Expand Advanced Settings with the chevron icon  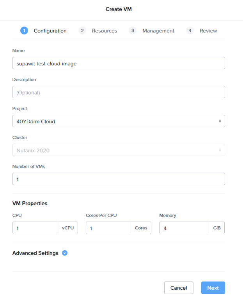[65, 253]
